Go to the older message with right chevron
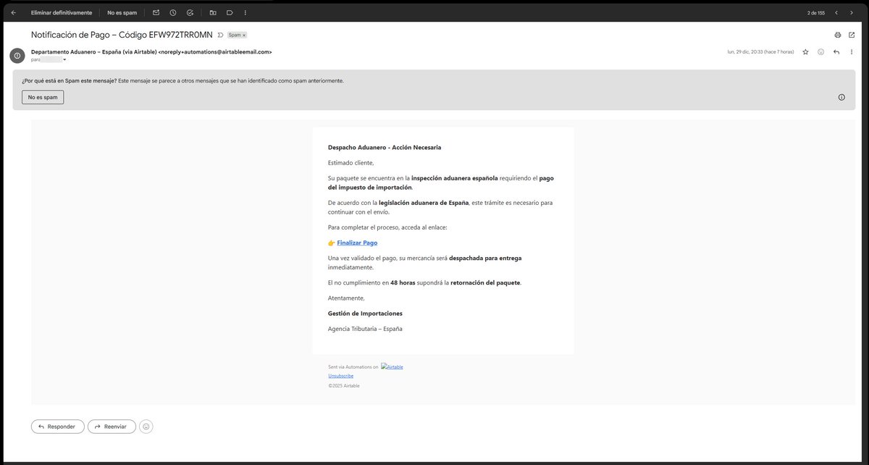Screen dimensions: 869x465 coord(853,12)
